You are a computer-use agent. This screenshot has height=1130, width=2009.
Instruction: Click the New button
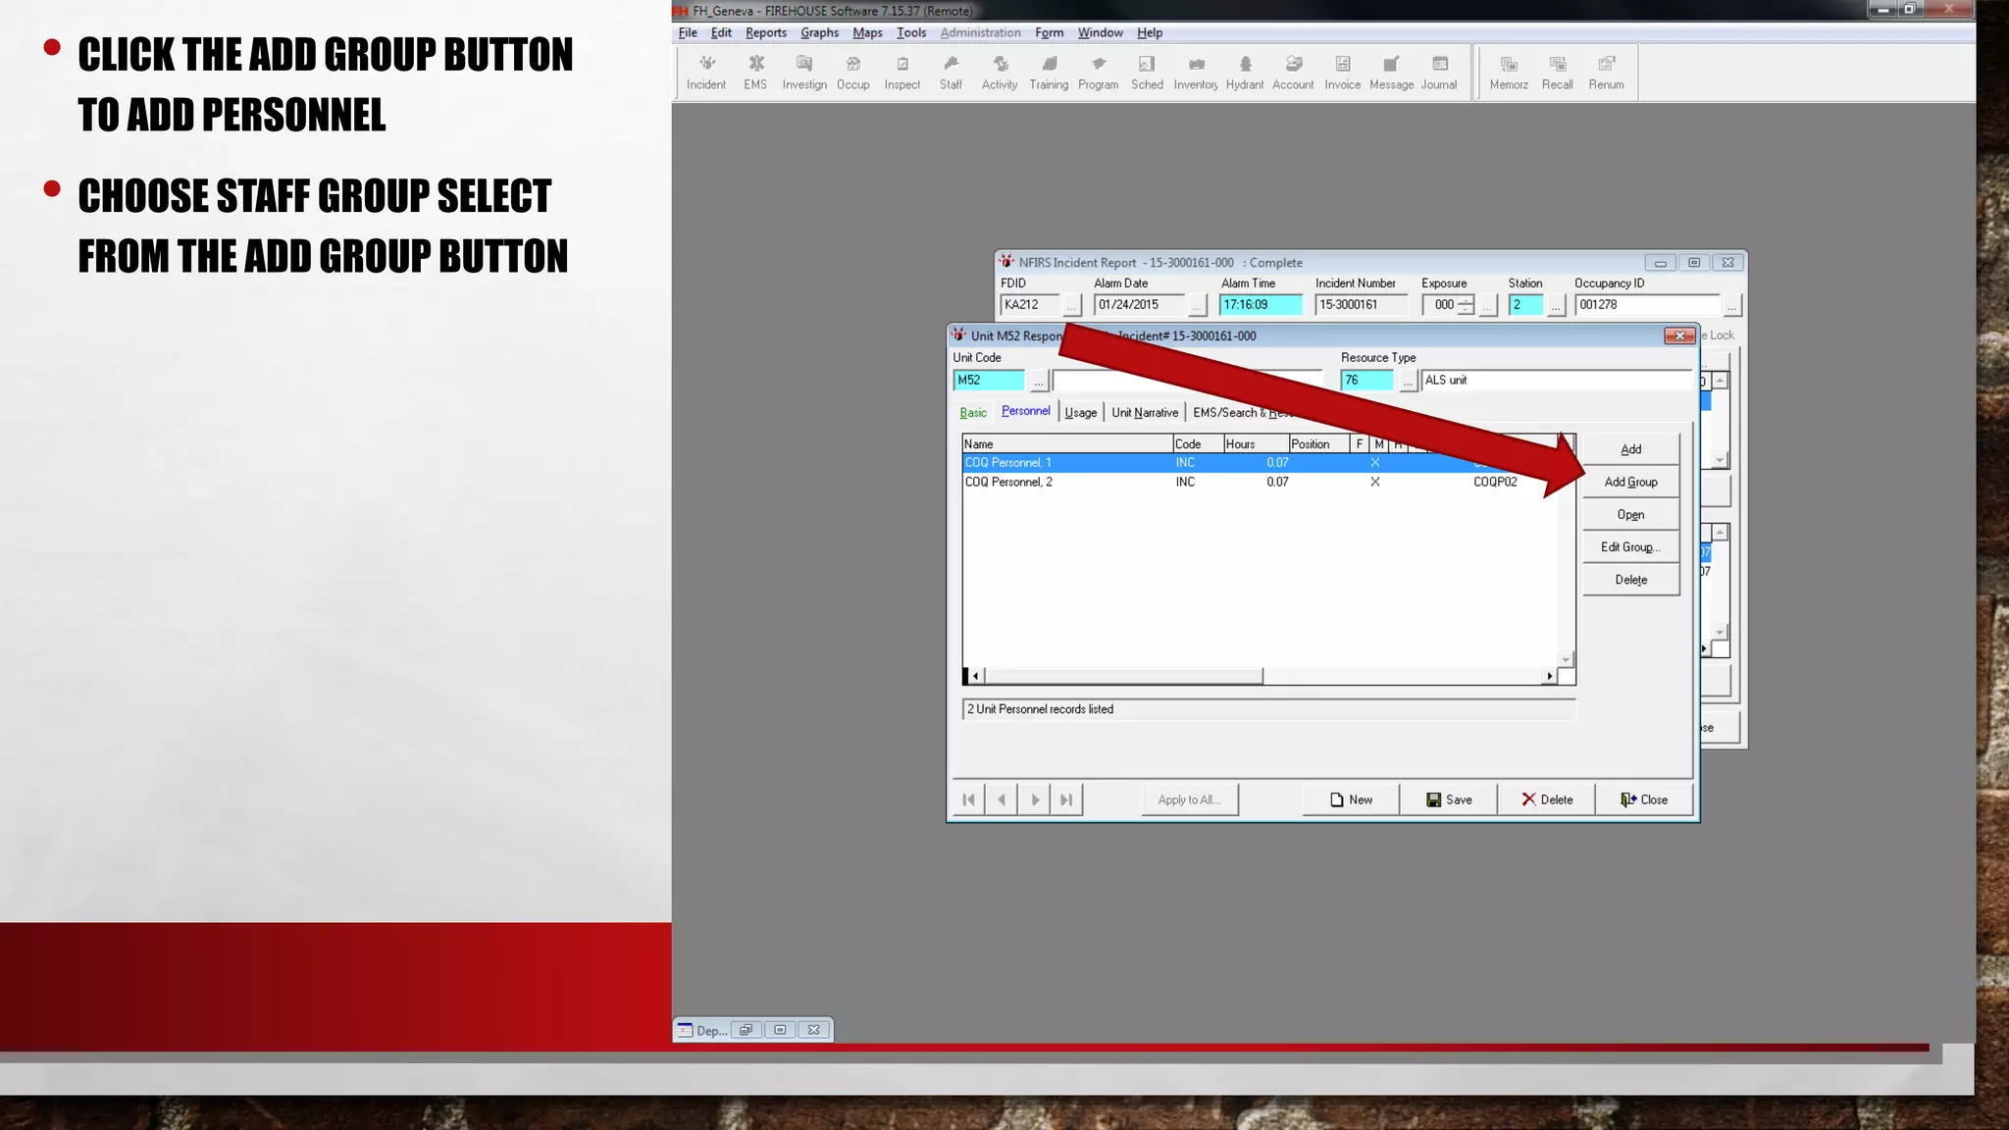click(x=1351, y=799)
